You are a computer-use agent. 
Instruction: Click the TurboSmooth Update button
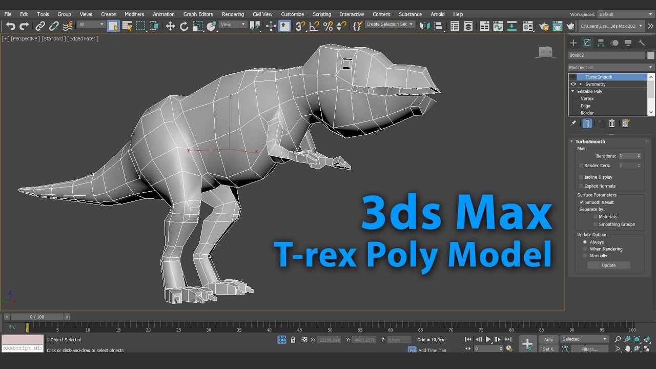(609, 265)
